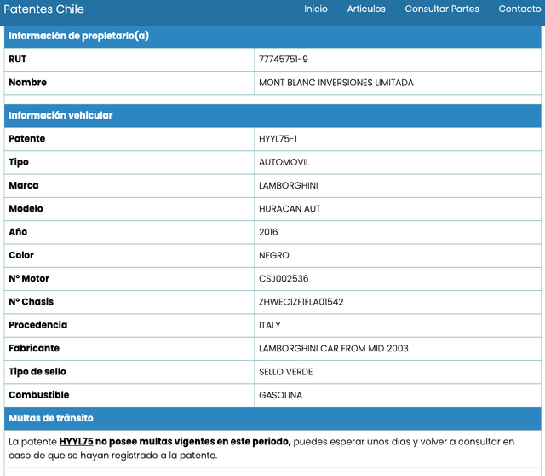Click the Modelo row label
545x476 pixels.
[x=26, y=209]
